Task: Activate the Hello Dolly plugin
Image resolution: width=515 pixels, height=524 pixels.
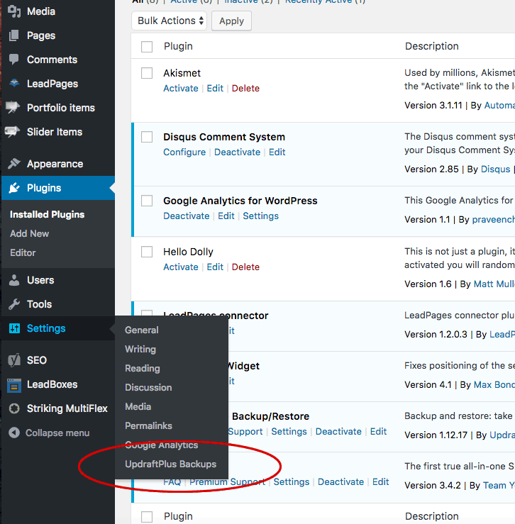Action: pyautogui.click(x=181, y=267)
